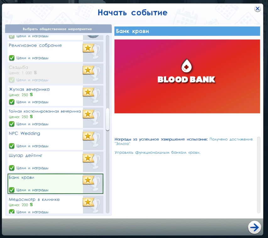Toggle goals checkbox for Жуткая вечеринка
Screen dimensions: 268x238
[12, 102]
